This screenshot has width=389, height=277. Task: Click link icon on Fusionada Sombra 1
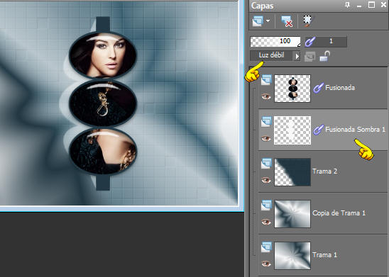click(x=318, y=130)
